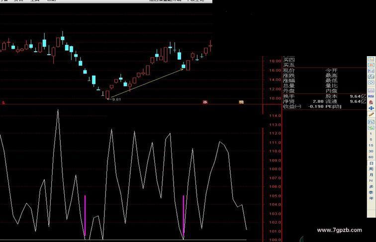The width and height of the screenshot is (376, 242).
Task: Click the 110.0 indicator axis label
Action: 275,151
